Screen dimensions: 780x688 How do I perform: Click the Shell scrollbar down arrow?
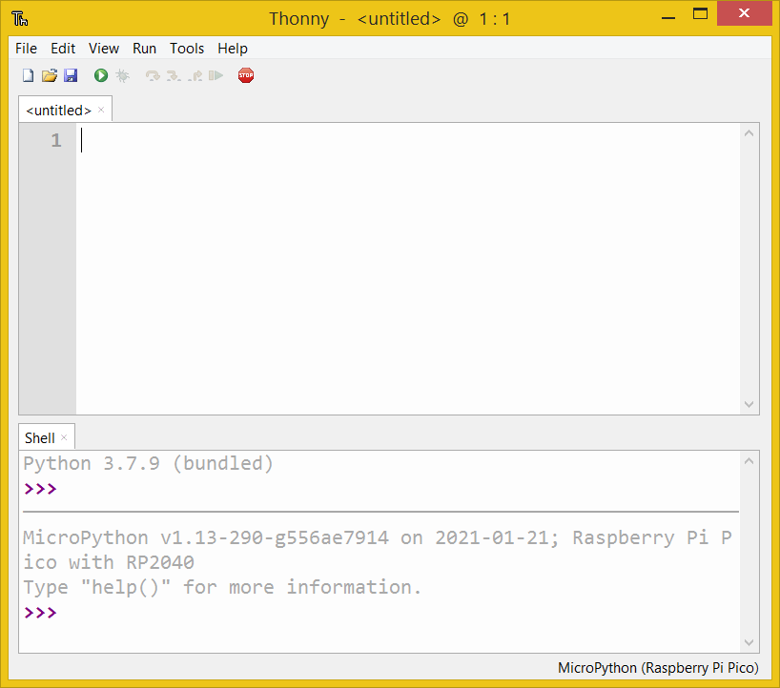pos(749,642)
